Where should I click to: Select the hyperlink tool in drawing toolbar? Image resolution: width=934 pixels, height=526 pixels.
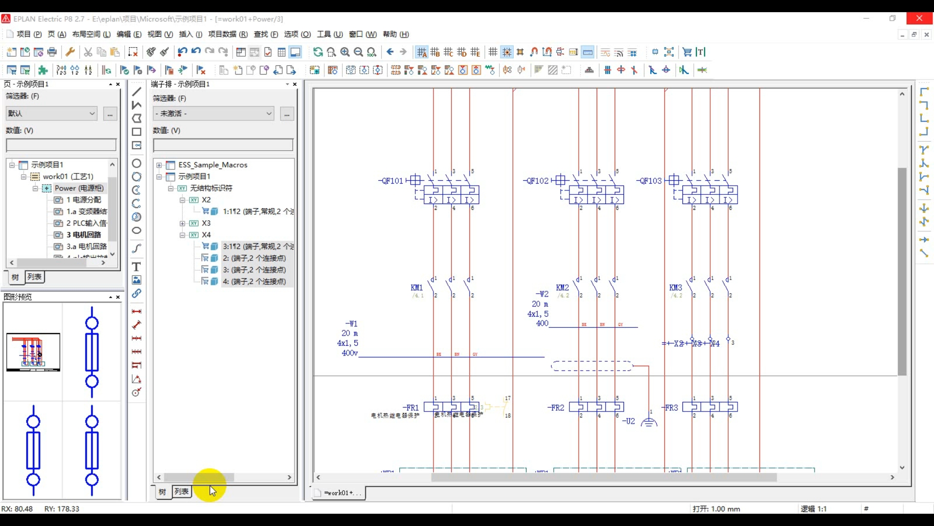(136, 294)
